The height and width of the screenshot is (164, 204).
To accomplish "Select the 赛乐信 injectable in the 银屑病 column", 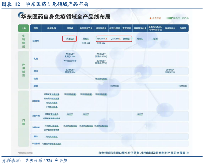I will point(70,39).
